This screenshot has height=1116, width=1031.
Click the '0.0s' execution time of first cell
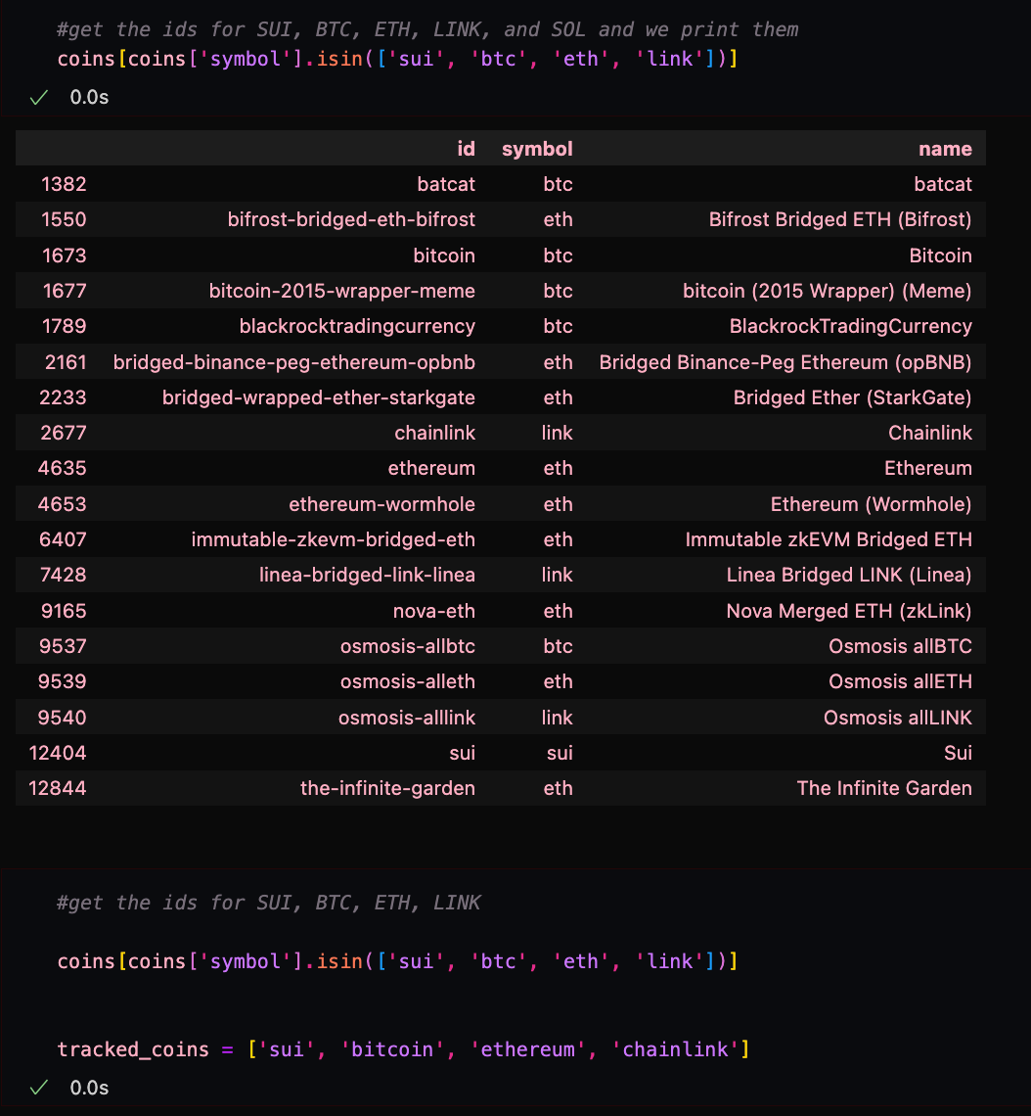click(x=89, y=98)
